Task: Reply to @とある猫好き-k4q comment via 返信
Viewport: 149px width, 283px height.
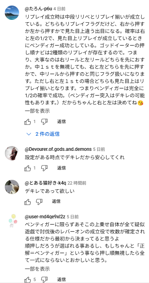Action: click(56, 201)
